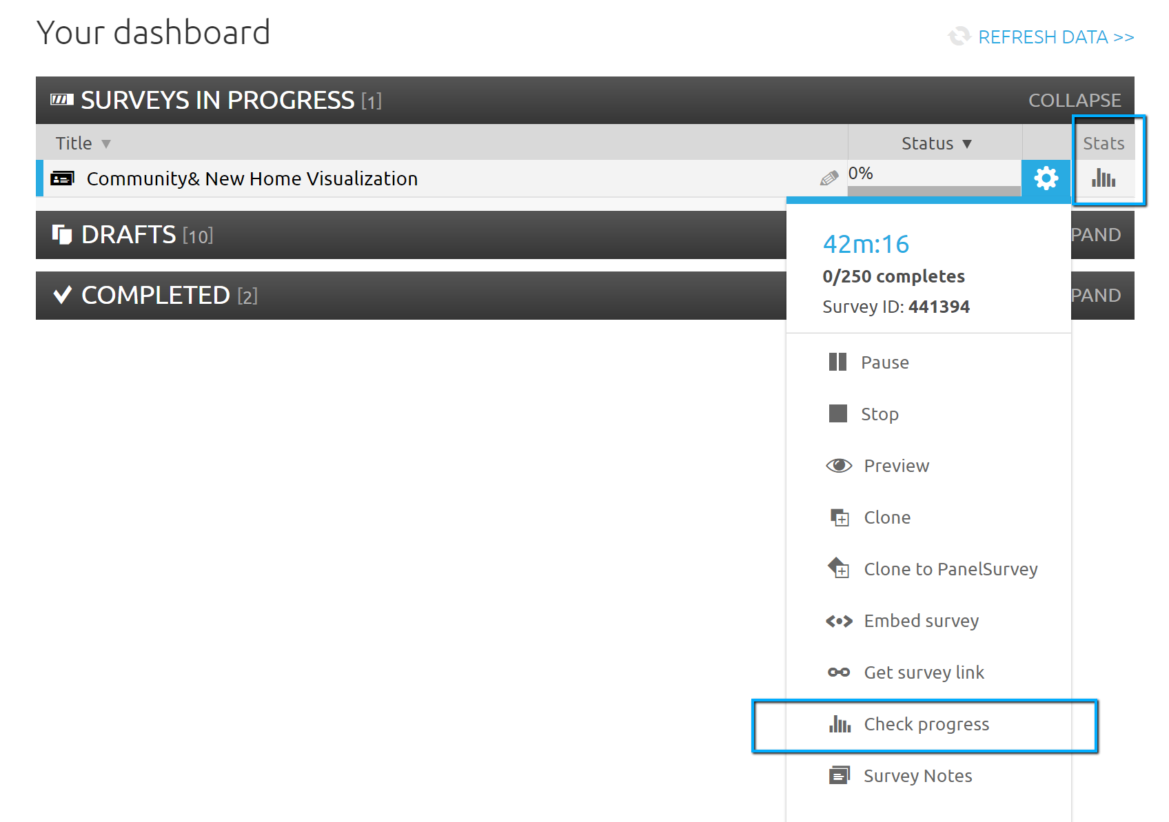Expand the Completed section header
This screenshot has height=822, width=1169.
(1095, 296)
